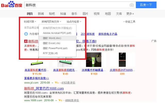Click the 新科技电子产品 suggestion link

tap(108, 34)
